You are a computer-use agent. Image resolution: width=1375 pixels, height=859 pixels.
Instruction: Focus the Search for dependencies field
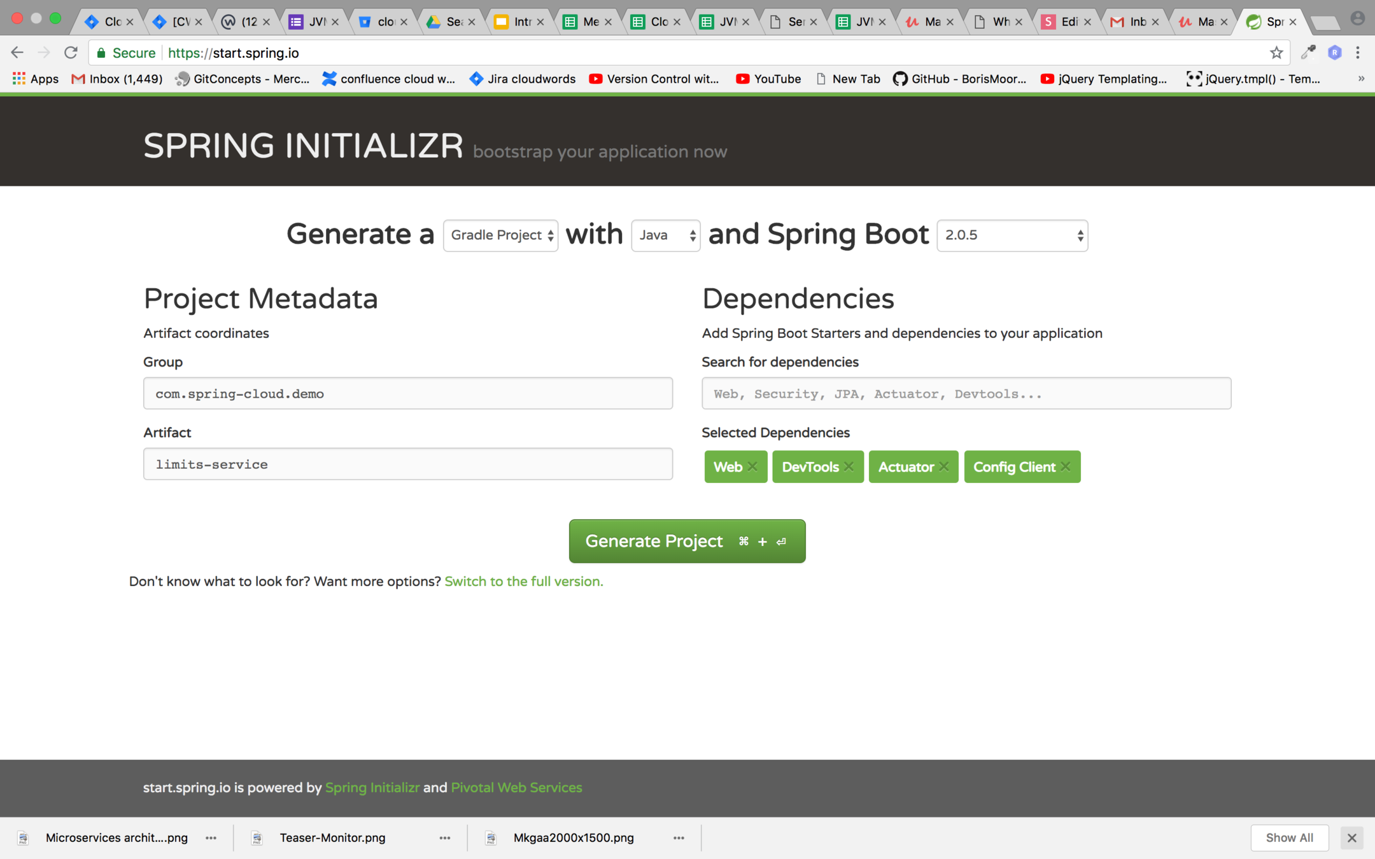coord(966,394)
